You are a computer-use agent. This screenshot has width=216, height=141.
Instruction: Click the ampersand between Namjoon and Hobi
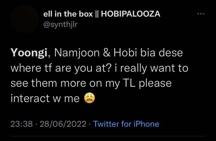pyautogui.click(x=107, y=53)
